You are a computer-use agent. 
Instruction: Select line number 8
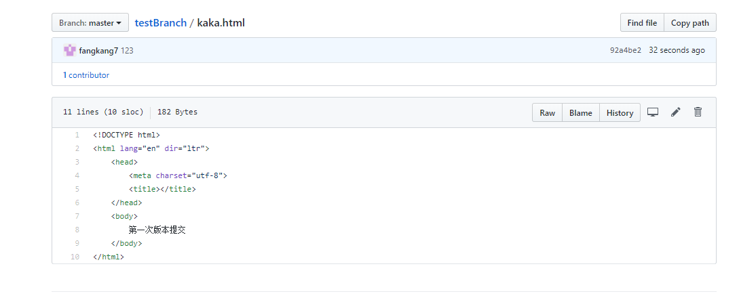pyautogui.click(x=77, y=230)
